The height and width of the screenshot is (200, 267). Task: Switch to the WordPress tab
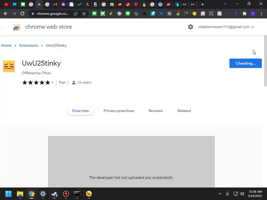(x=160, y=4)
